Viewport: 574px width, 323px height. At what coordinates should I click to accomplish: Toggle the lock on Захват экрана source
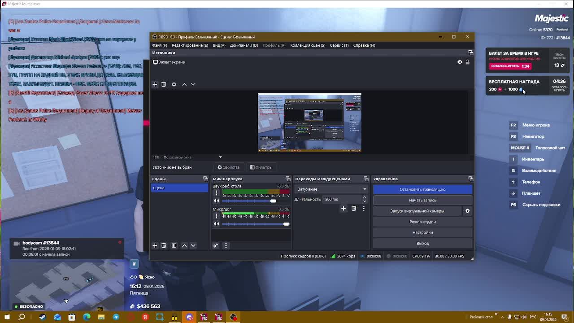[x=467, y=62]
